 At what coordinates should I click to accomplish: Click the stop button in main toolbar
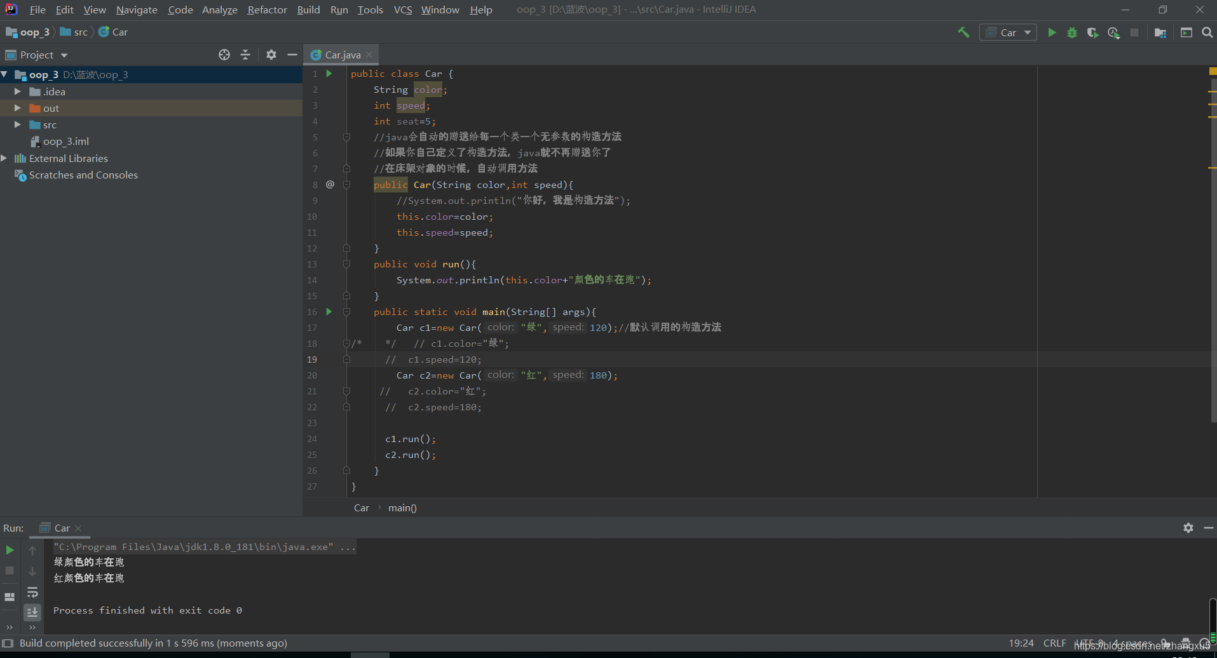click(1134, 32)
